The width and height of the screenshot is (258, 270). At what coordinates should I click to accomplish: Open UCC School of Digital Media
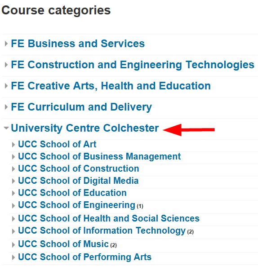click(x=78, y=181)
